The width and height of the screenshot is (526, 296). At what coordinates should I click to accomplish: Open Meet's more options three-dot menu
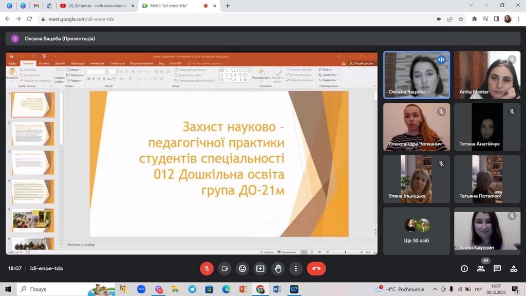296,268
